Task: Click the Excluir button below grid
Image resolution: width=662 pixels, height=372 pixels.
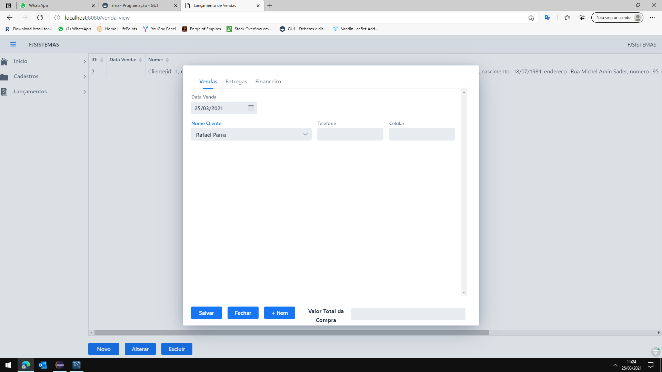Action: (177, 349)
